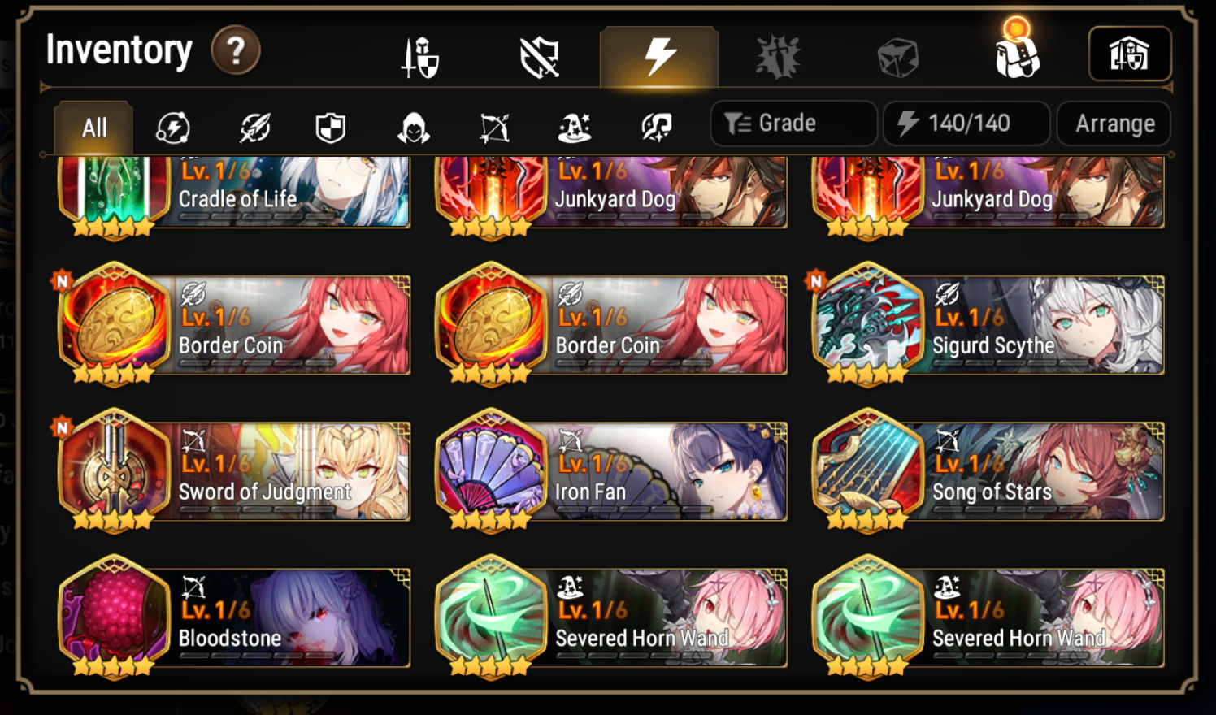The image size is (1216, 715).
Task: Switch to the sword and shield equipment tab
Action: click(421, 58)
